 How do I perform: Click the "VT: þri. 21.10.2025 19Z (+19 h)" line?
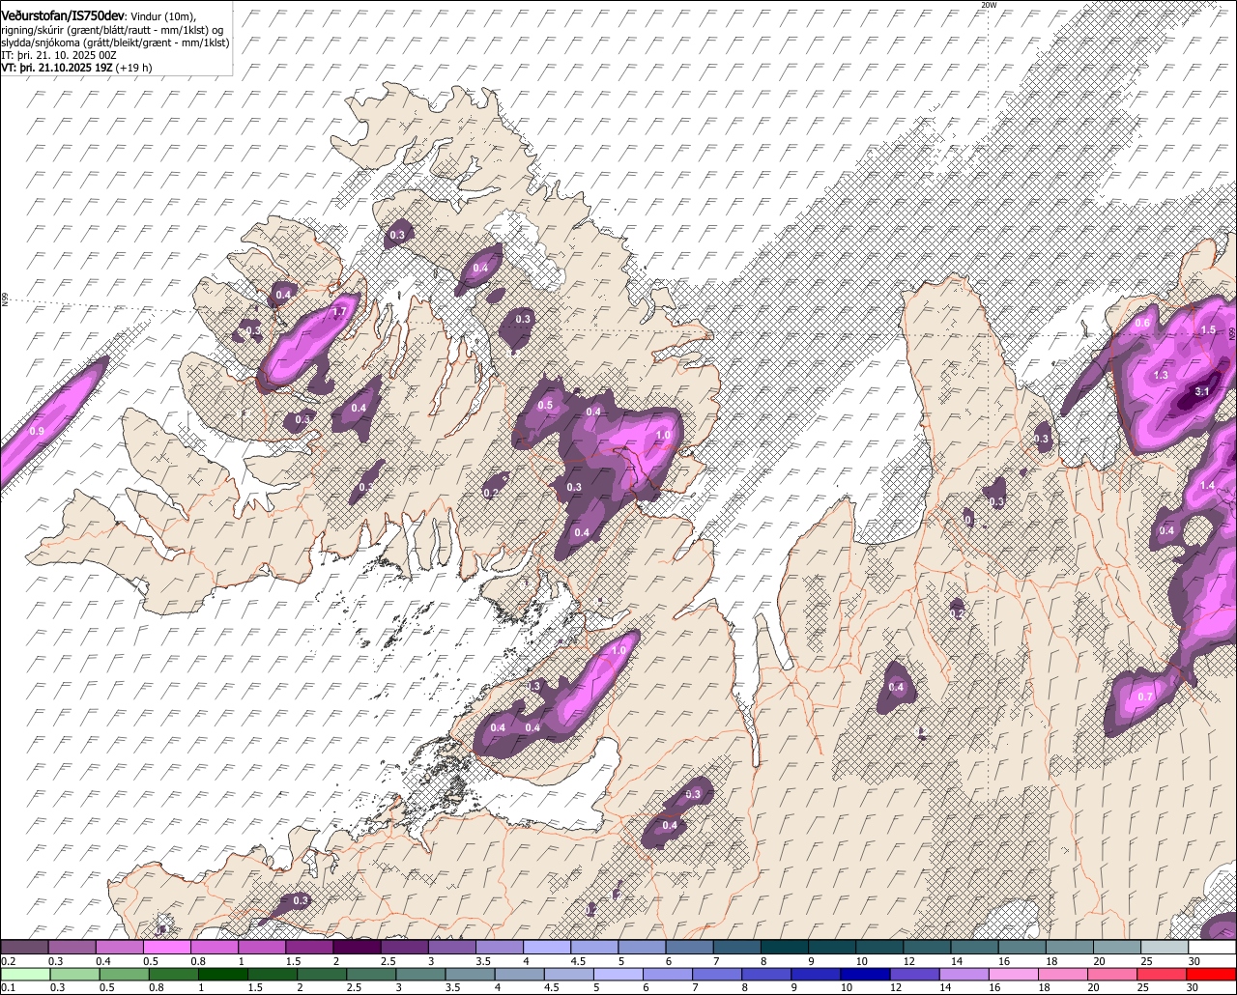(76, 68)
